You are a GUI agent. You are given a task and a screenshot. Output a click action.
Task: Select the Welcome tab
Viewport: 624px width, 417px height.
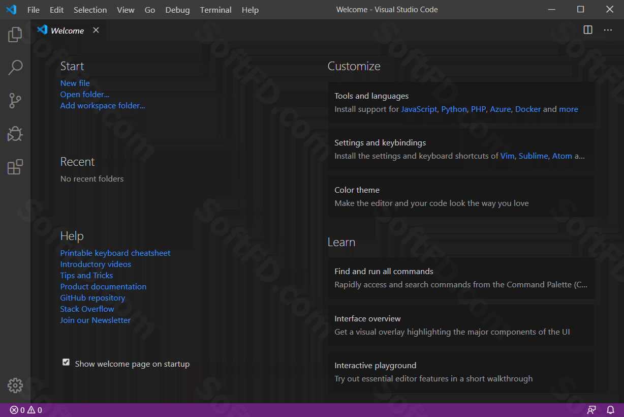tap(68, 31)
